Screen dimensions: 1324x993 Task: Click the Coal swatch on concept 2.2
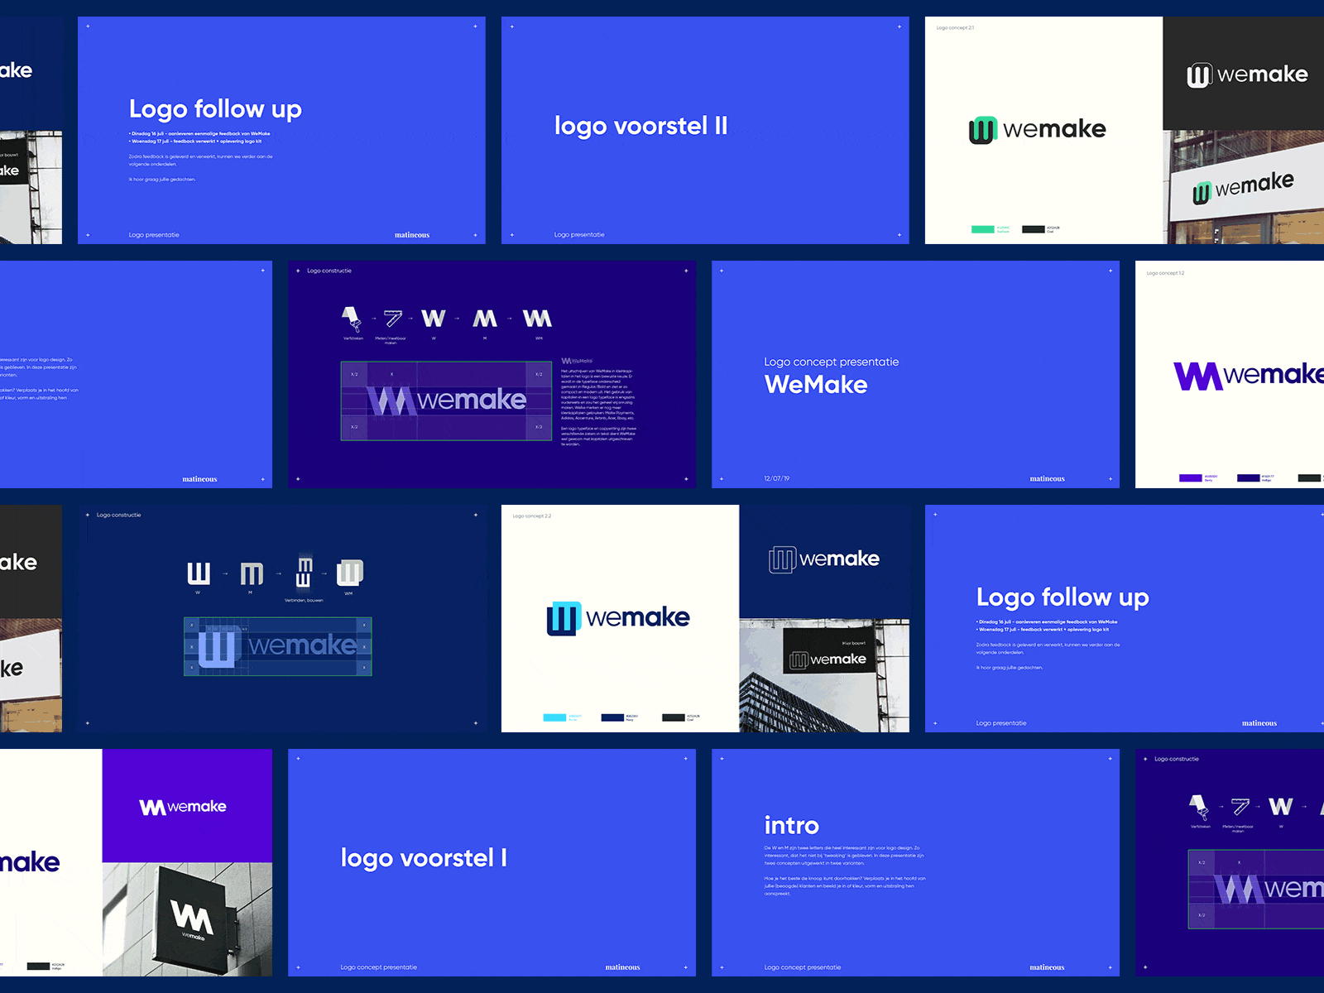[x=674, y=717]
